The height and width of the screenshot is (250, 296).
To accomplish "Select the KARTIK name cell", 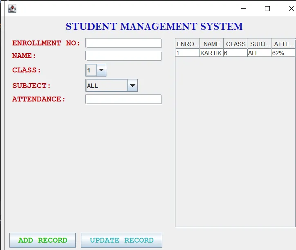I will coord(211,53).
